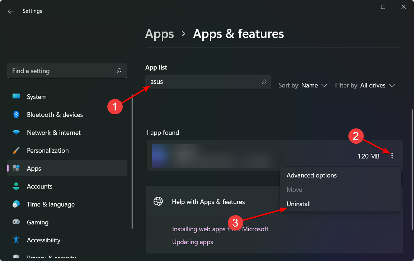The image size is (414, 261).
Task: Click the Network & internet Wi-Fi icon
Action: click(x=16, y=133)
